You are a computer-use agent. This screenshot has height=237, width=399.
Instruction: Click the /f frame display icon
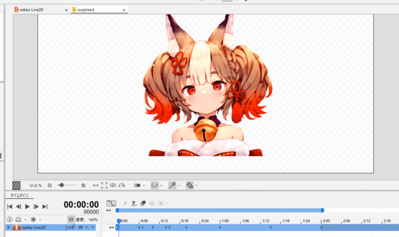(x=125, y=203)
